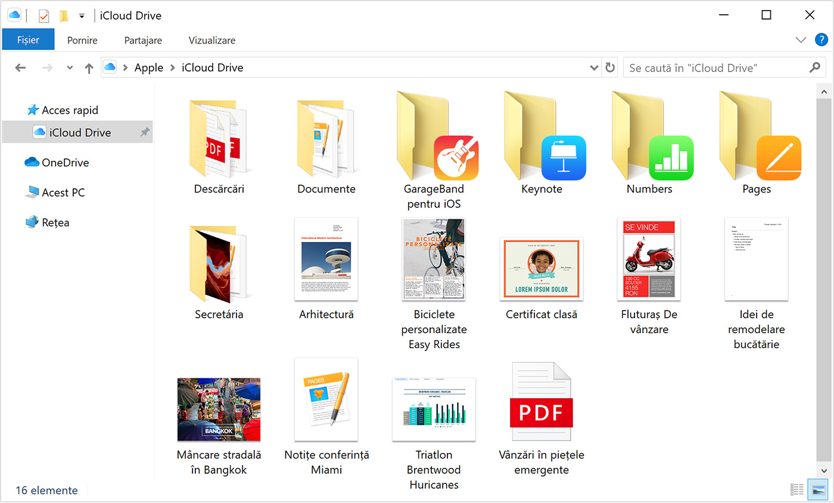Click iCloud Drive in the address breadcrumb

coord(213,68)
